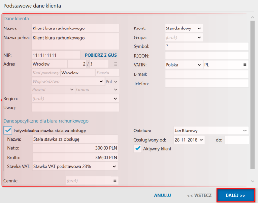
Task: Open the Stawka VAT dropdown
Action: pos(114,166)
